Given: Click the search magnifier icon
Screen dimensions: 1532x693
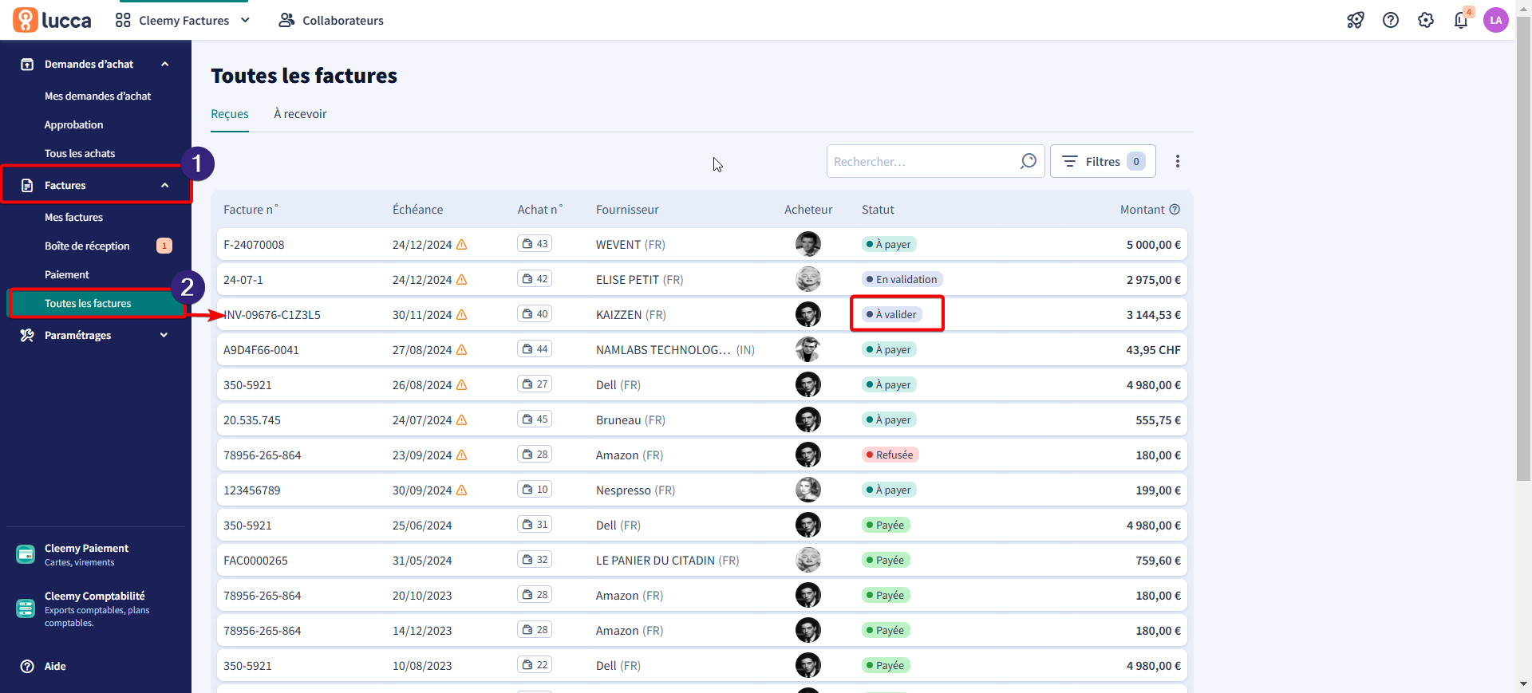Looking at the screenshot, I should 1029,161.
